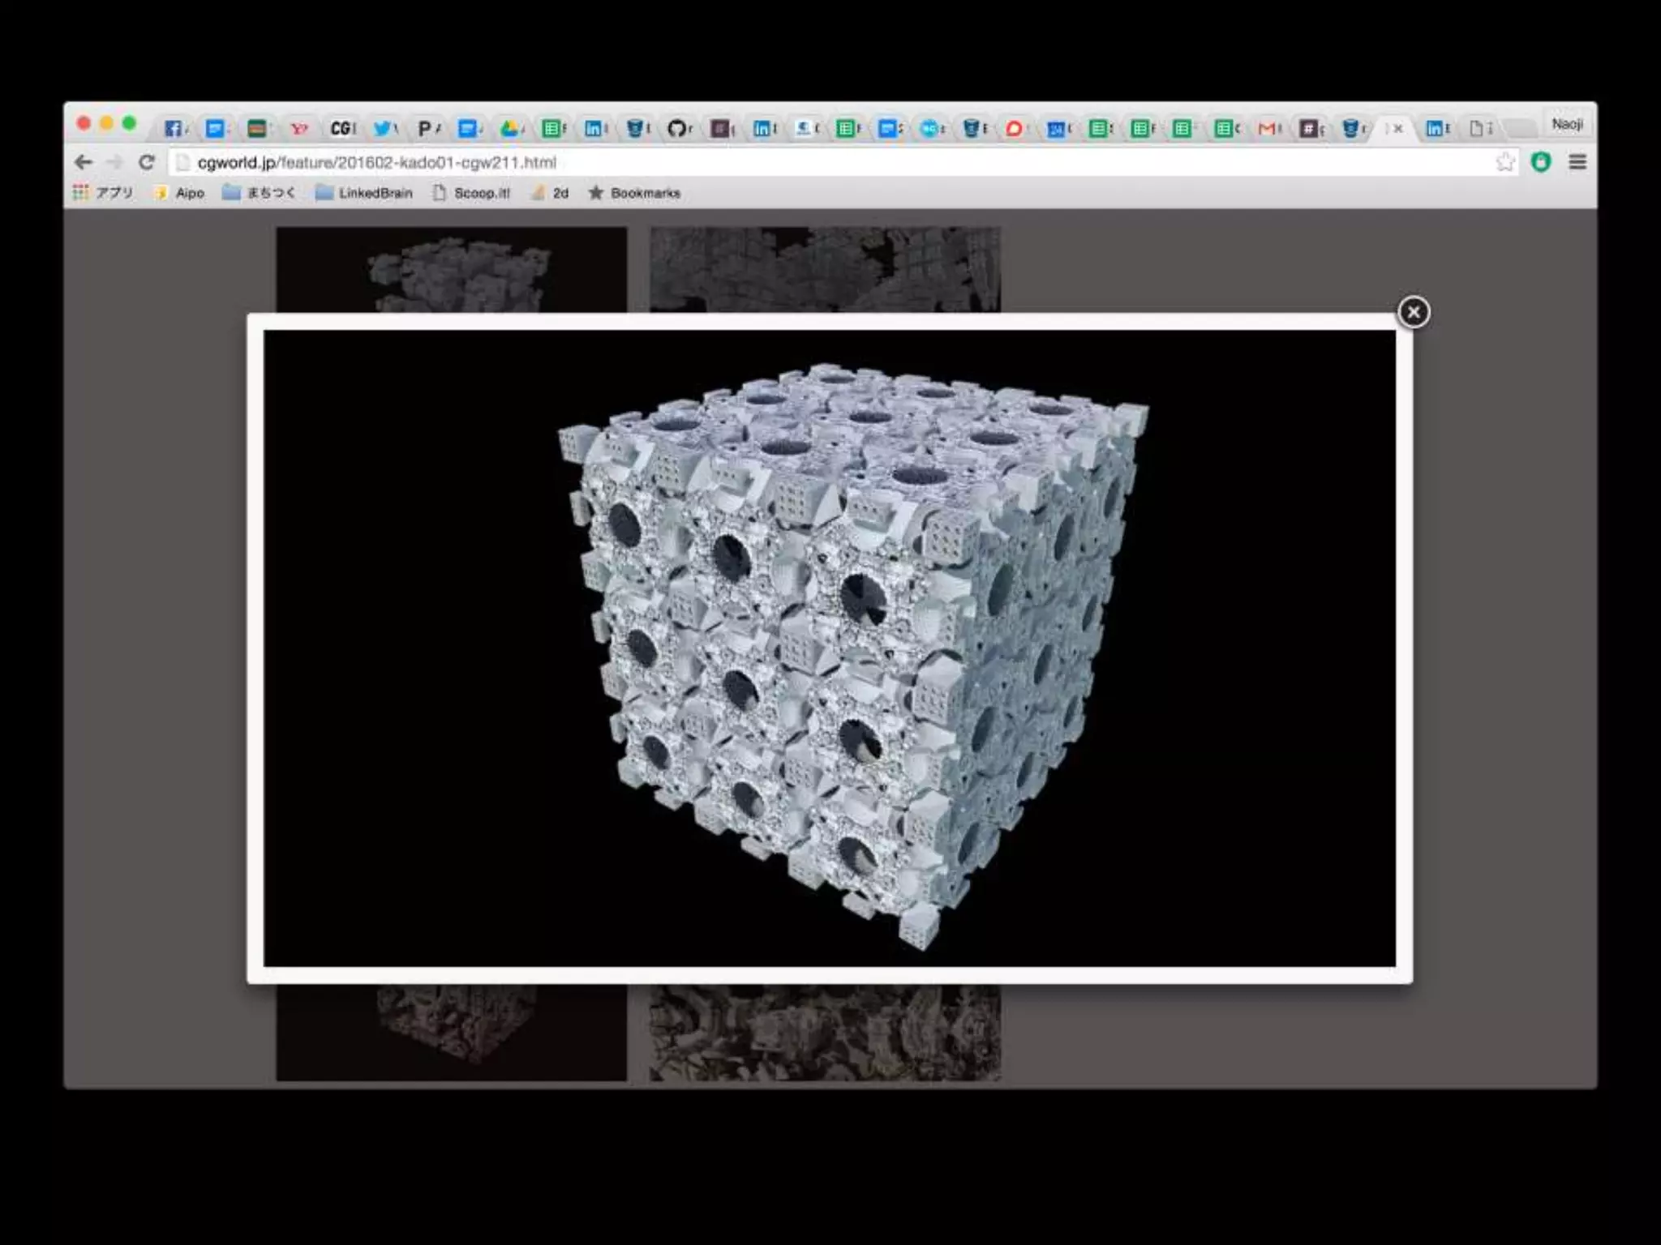Click the browser back arrow
The width and height of the screenshot is (1661, 1245).
coord(83,162)
